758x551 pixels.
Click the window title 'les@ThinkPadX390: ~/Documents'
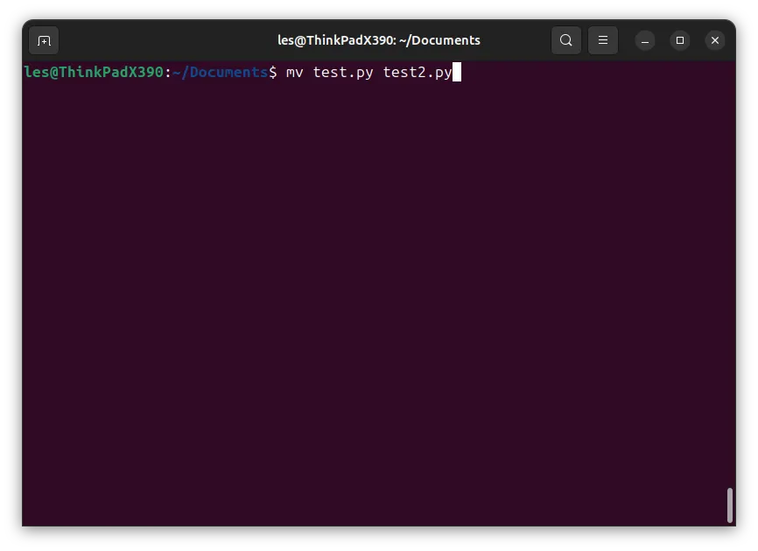coord(378,40)
